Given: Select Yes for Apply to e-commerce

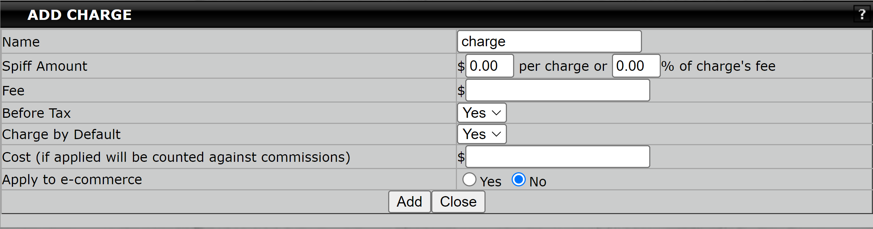Looking at the screenshot, I should pos(469,180).
